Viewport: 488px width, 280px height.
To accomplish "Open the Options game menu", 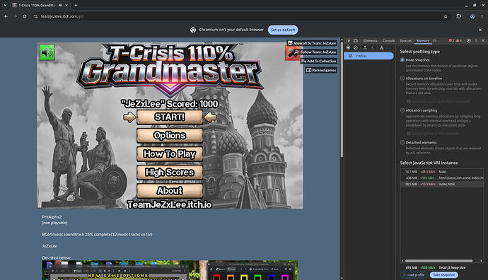I will (x=170, y=135).
